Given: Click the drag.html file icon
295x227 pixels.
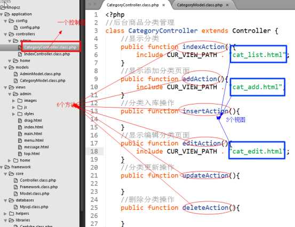Looking at the screenshot, I should (x=20, y=120).
